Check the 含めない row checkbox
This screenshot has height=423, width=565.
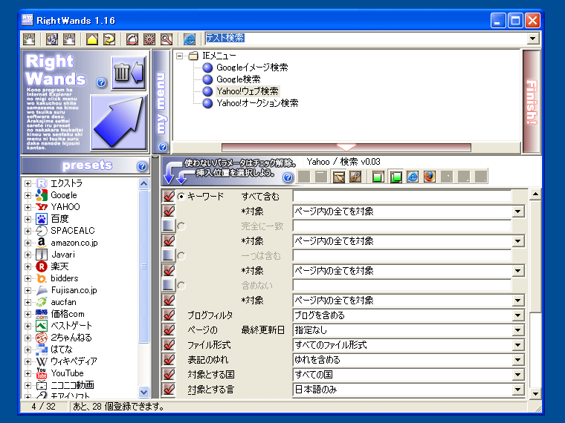pos(168,285)
